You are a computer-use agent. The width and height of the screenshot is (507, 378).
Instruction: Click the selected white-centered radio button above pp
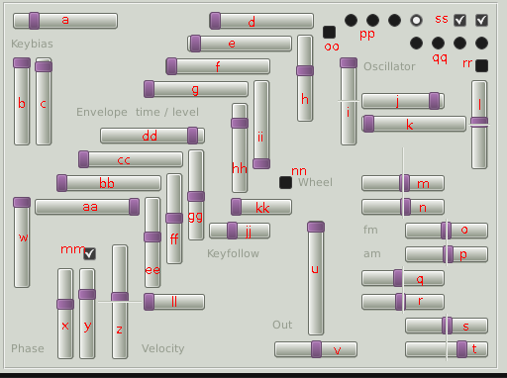416,21
